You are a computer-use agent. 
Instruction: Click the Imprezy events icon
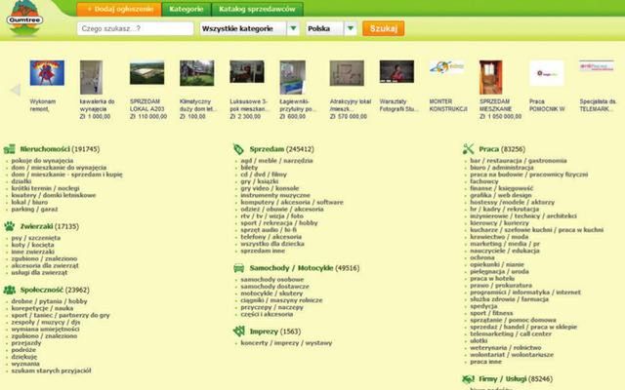[x=238, y=331]
